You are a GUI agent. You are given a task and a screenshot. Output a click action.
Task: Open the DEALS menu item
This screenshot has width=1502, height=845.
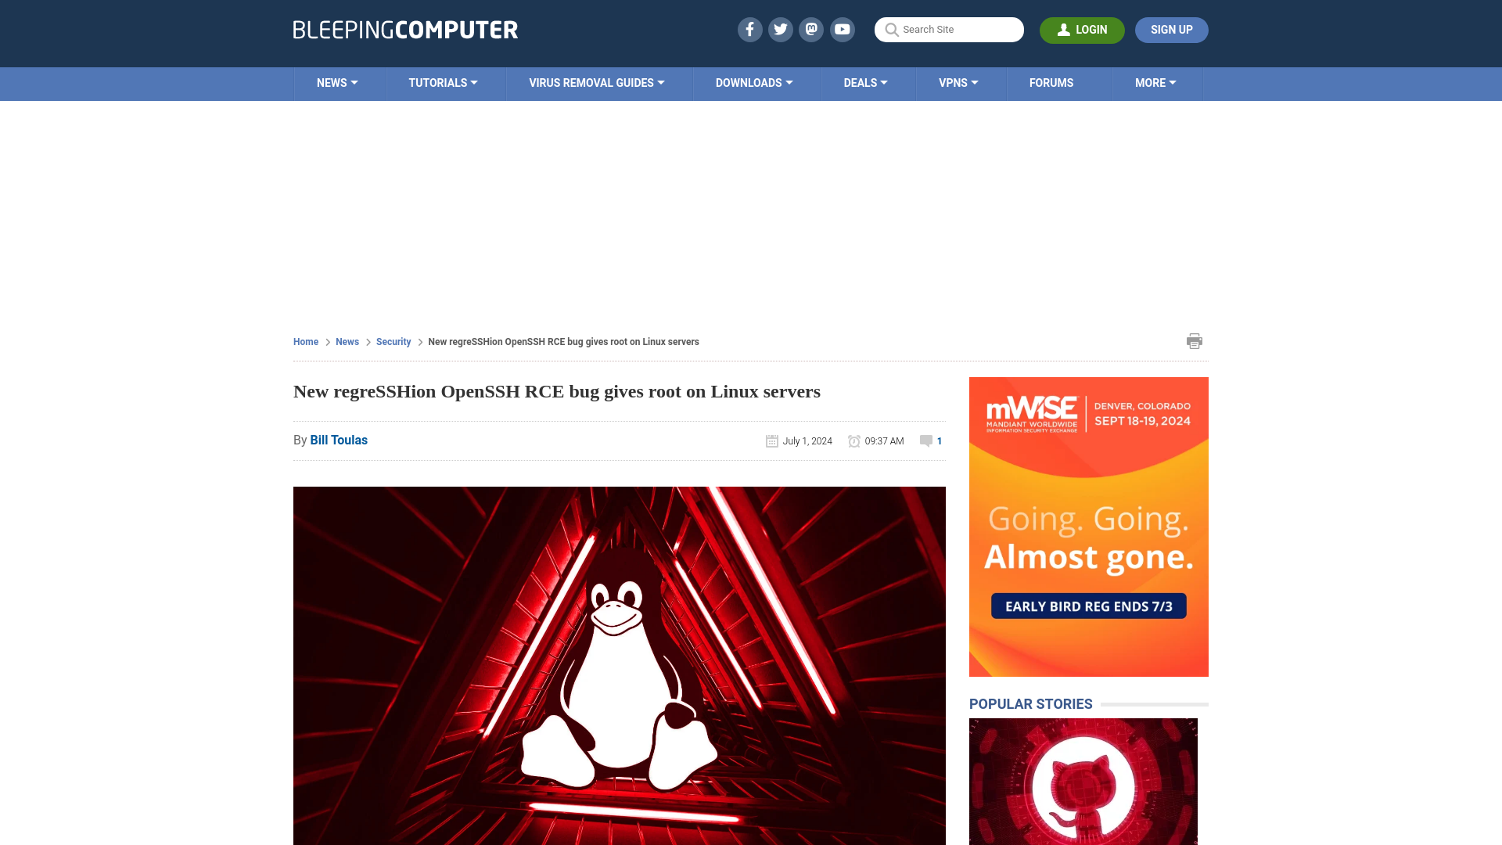pos(864,82)
